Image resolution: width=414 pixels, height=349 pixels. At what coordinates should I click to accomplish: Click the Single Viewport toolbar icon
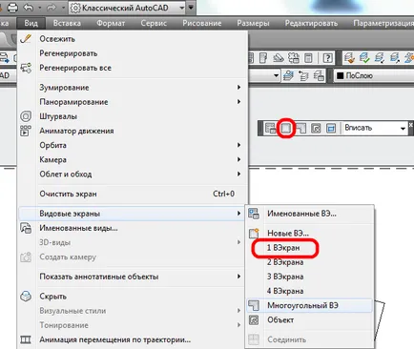(286, 128)
